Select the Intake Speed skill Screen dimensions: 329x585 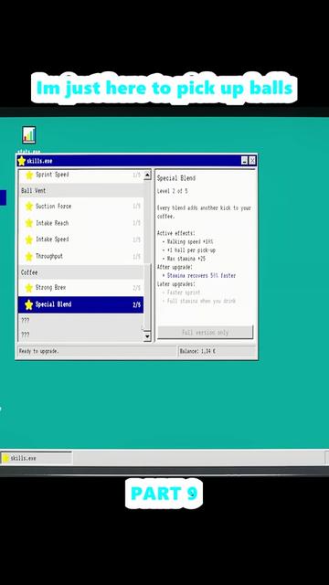tap(81, 239)
